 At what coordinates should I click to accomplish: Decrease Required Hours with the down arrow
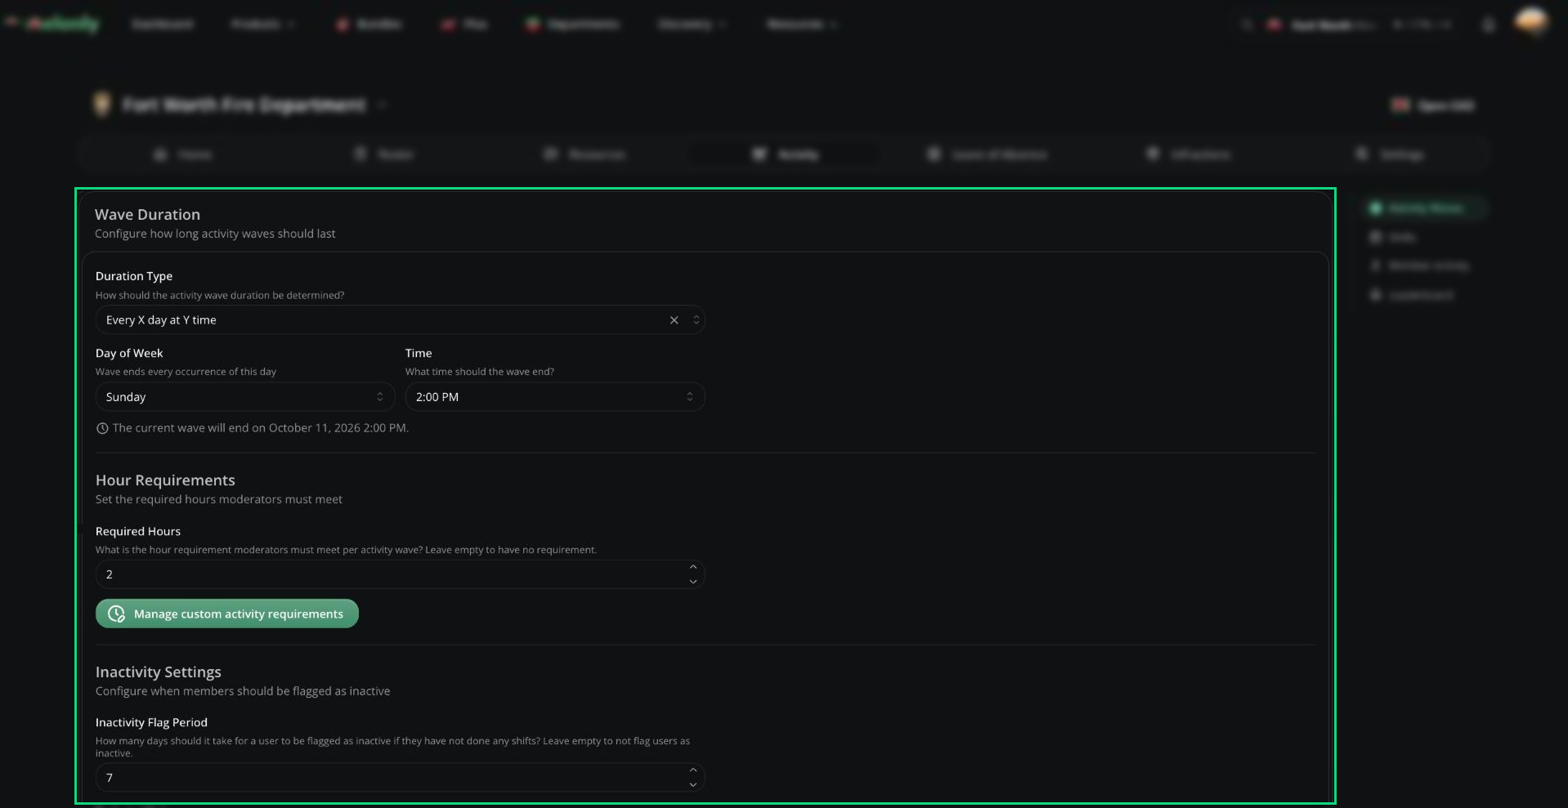click(x=693, y=582)
